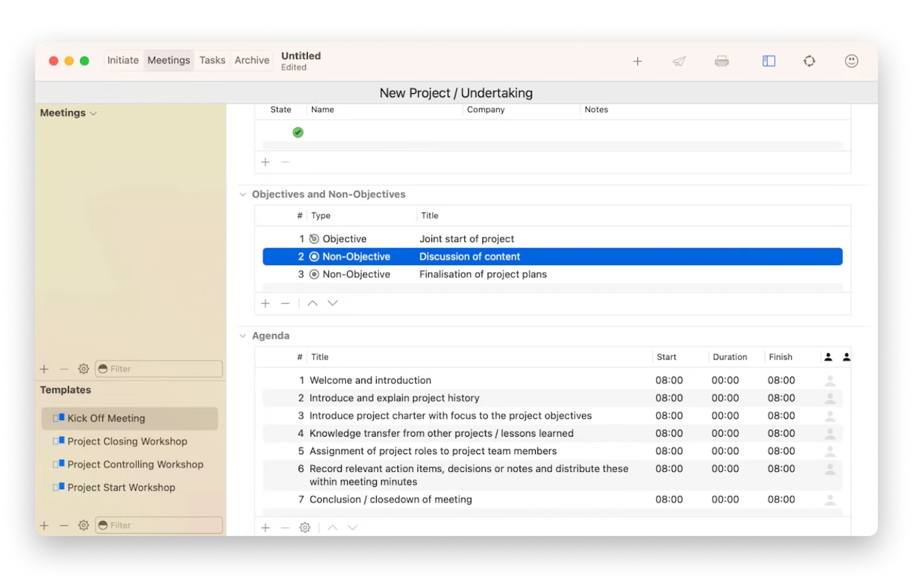The image size is (913, 583).
Task: Open gear settings above Templates section
Action: [x=84, y=369]
